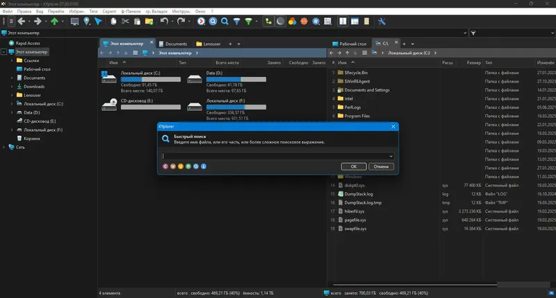The image size is (556, 298).
Task: Click the green filter funnel icon
Action: coord(249,21)
